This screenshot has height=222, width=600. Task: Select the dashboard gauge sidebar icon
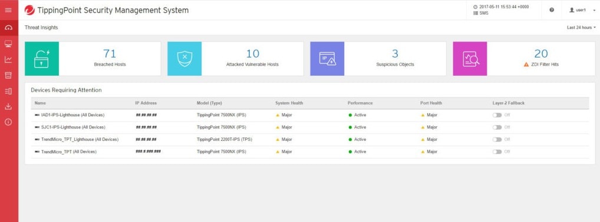8,28
